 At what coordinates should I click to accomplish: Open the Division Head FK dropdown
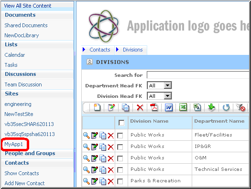pos(168,96)
